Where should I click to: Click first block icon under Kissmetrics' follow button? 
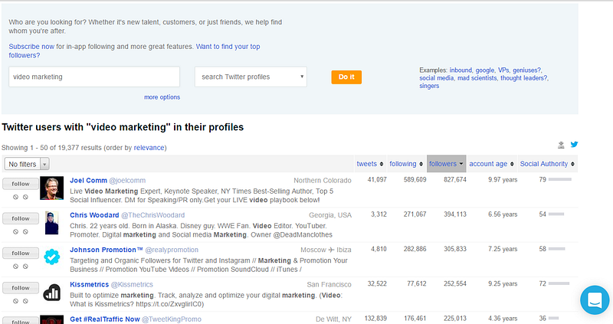[15, 301]
